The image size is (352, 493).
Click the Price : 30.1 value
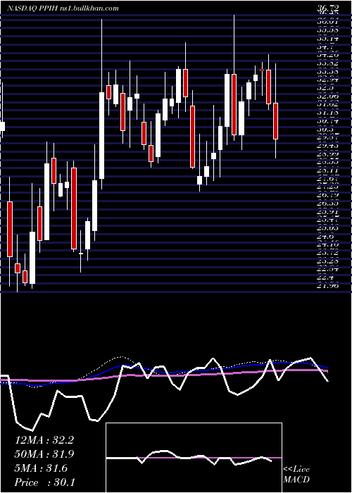click(44, 482)
